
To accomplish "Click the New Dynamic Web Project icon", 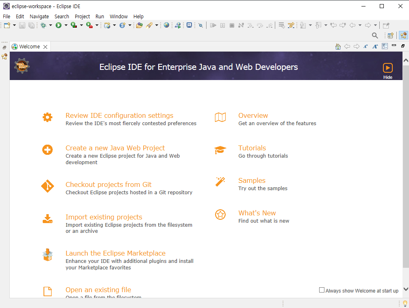I will (107, 25).
